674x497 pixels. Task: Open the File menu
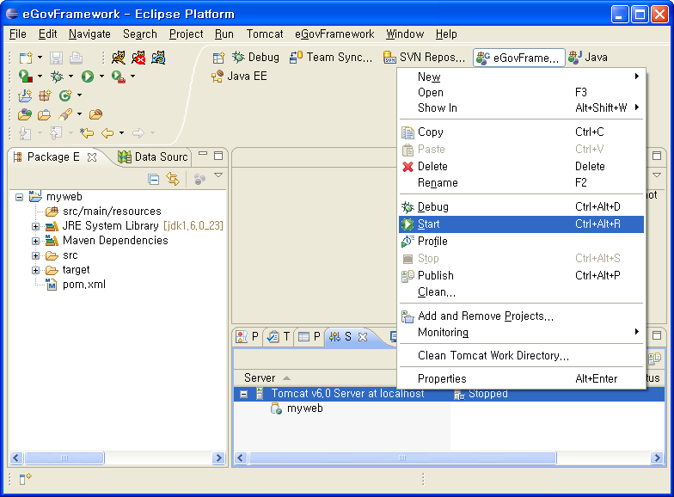17,34
